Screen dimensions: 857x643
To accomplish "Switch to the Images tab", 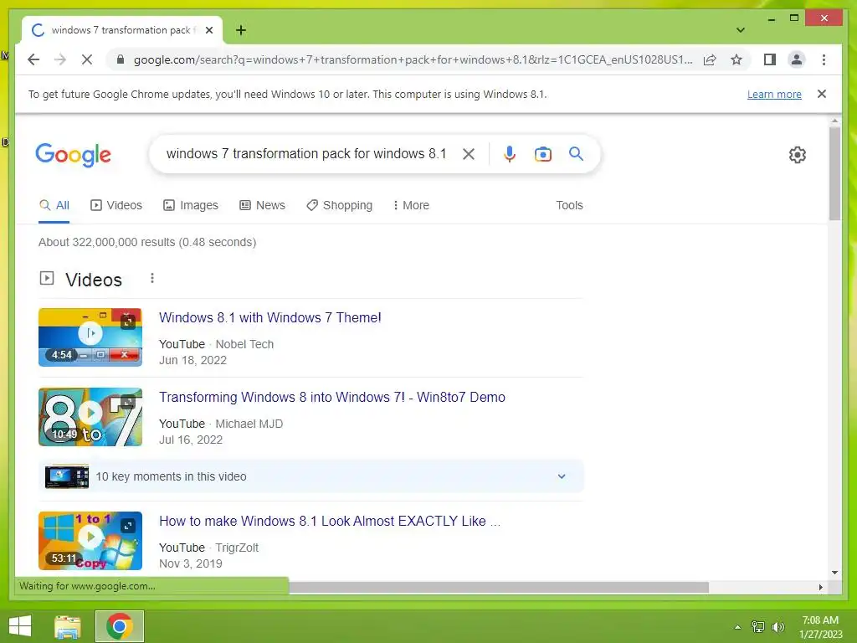I will [x=191, y=206].
